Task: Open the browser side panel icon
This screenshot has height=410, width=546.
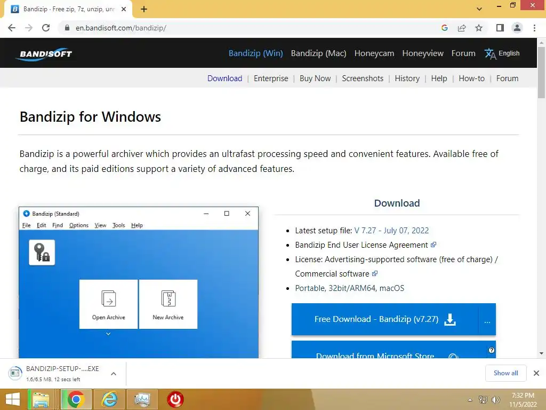Action: point(500,28)
